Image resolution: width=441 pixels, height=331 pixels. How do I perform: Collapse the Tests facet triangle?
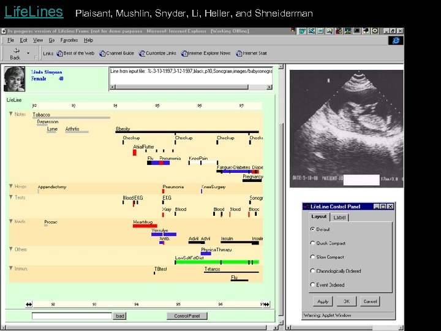pos(10,197)
